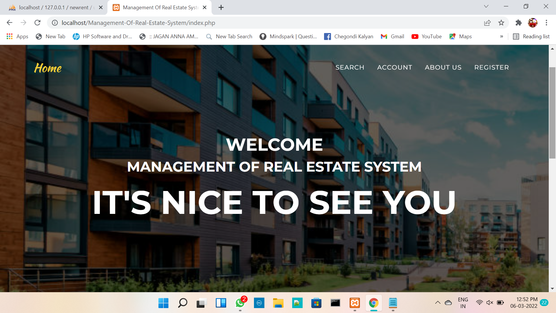Show hidden icons in the system tray
The image size is (556, 313).
click(438, 302)
